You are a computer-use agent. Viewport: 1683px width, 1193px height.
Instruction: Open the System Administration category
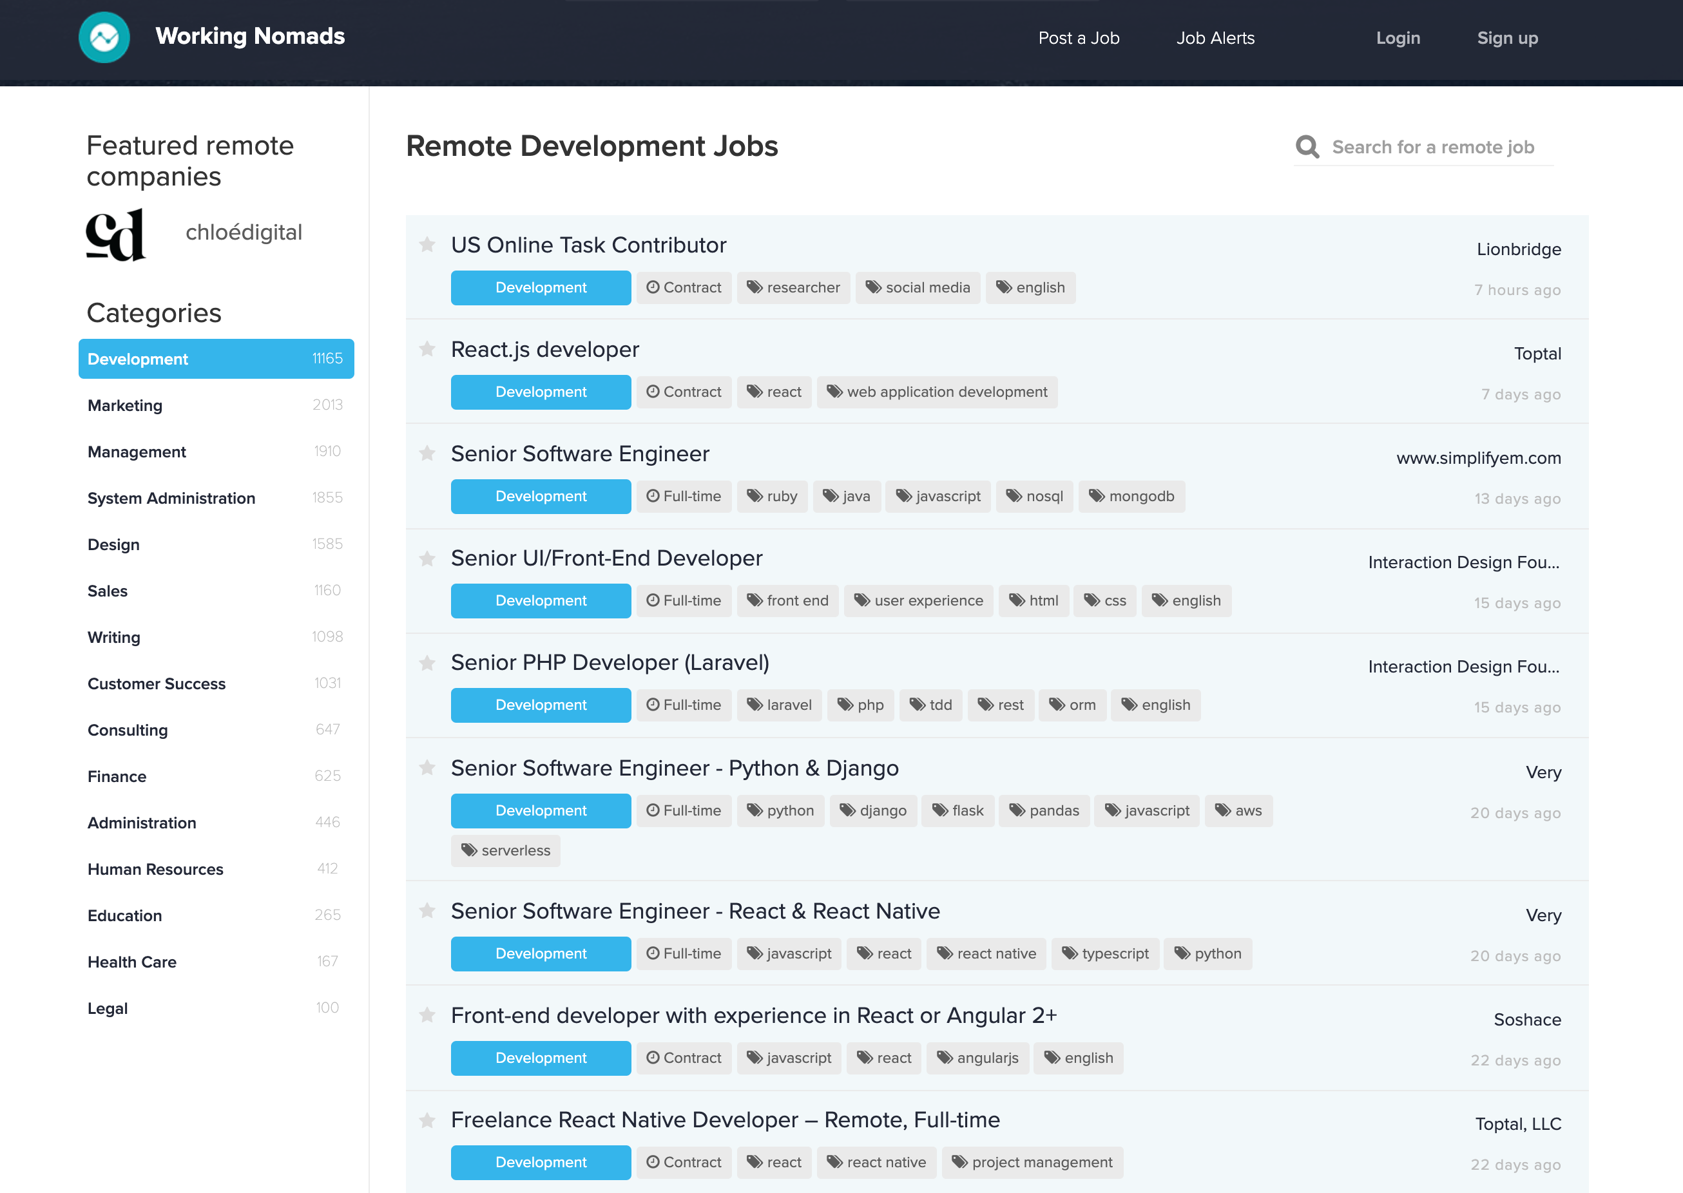[x=171, y=498]
